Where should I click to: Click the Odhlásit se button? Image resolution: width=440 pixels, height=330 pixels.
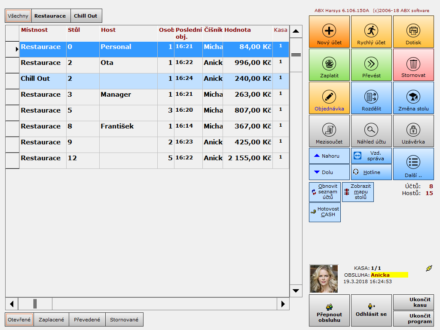(x=371, y=310)
